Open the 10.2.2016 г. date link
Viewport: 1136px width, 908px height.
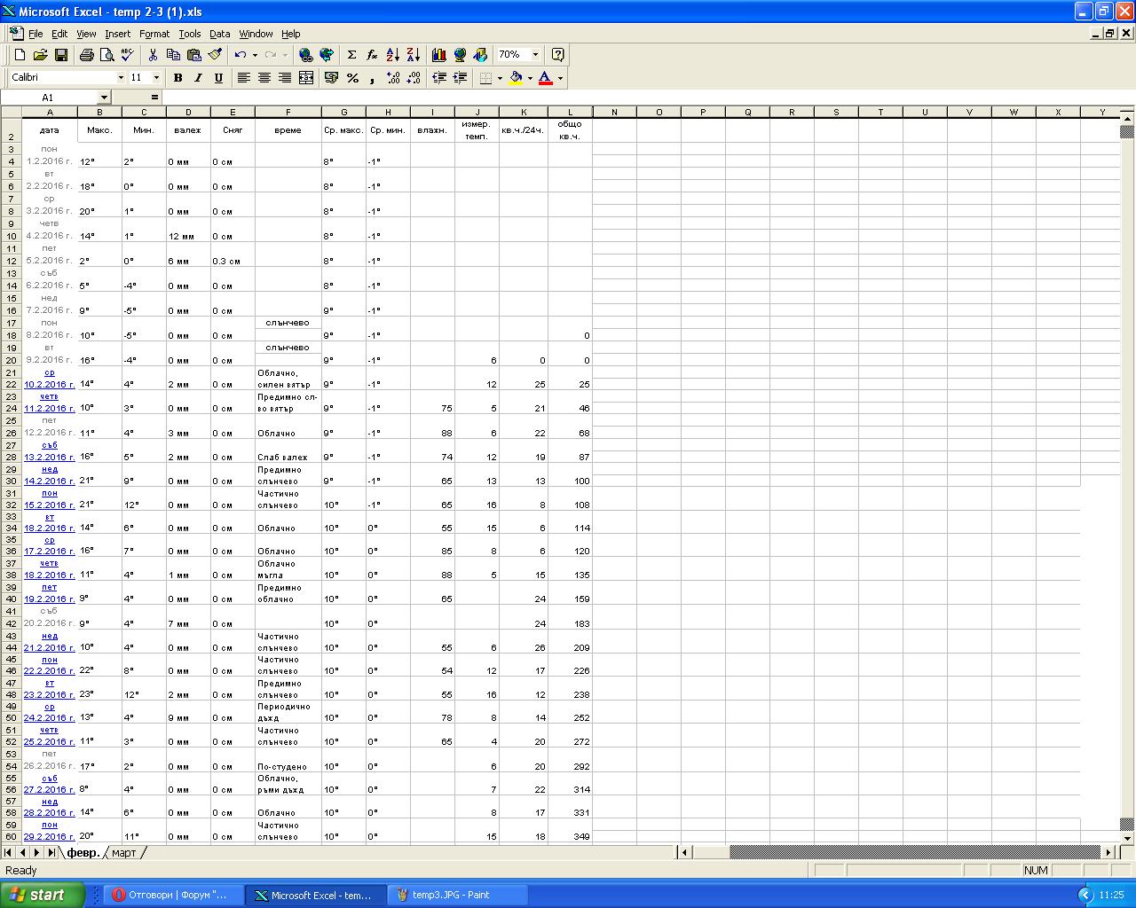point(49,385)
